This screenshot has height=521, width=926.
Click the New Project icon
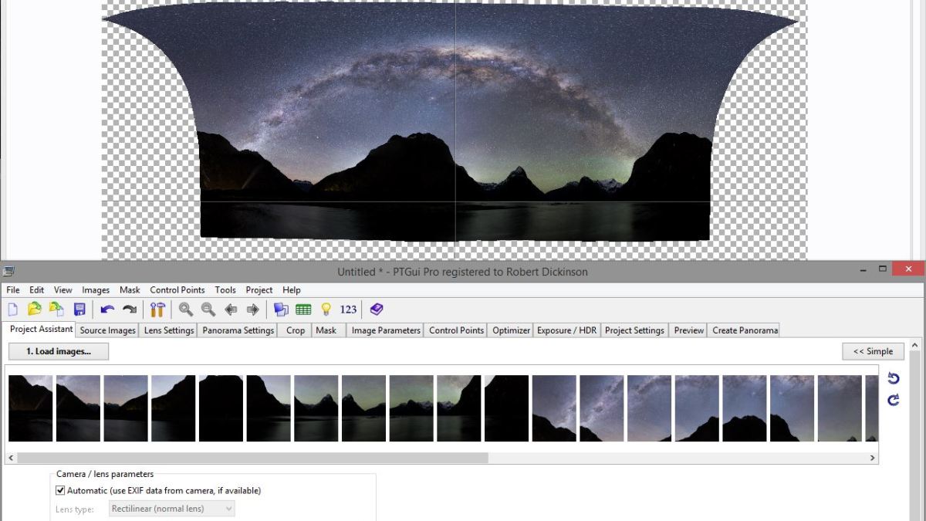point(12,310)
